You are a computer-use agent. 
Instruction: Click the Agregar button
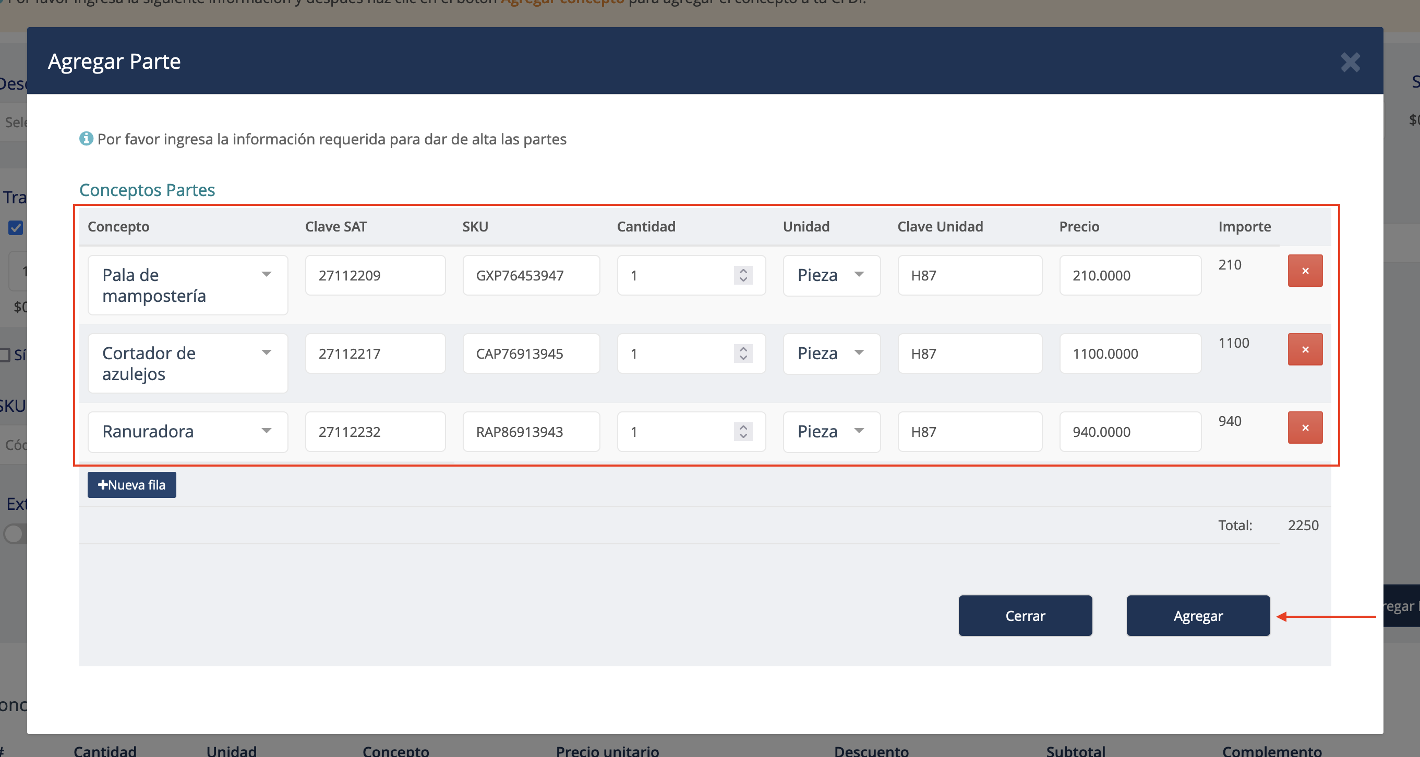1198,615
